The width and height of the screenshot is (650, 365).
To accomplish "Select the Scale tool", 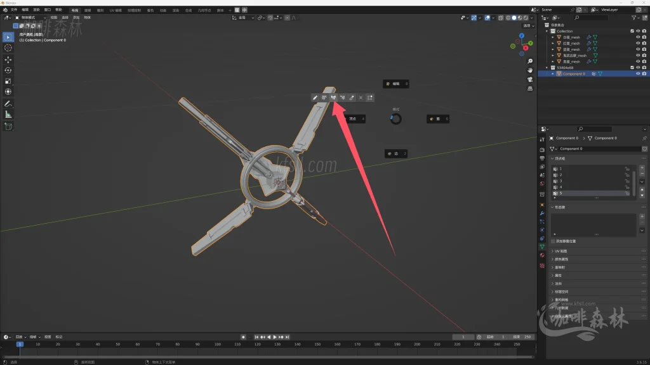I will (x=8, y=80).
